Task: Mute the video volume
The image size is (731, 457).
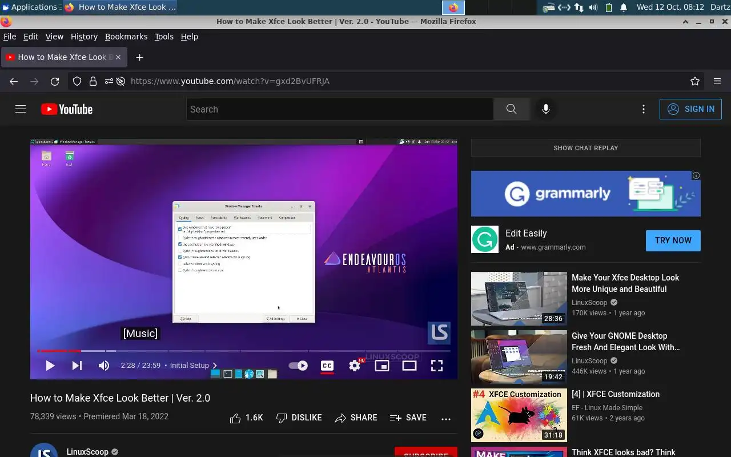Action: [103, 366]
